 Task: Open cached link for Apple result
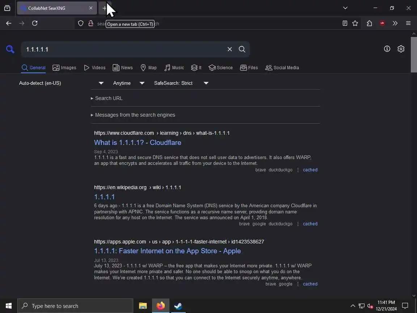tap(310, 284)
